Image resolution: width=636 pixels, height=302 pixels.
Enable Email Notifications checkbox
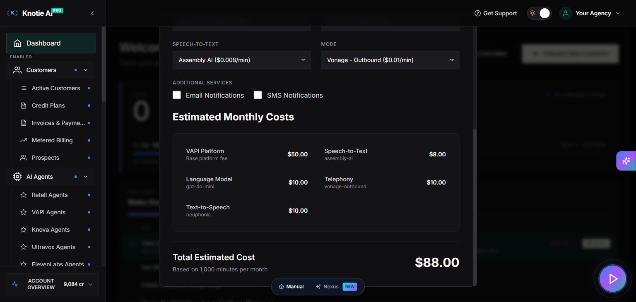click(177, 95)
